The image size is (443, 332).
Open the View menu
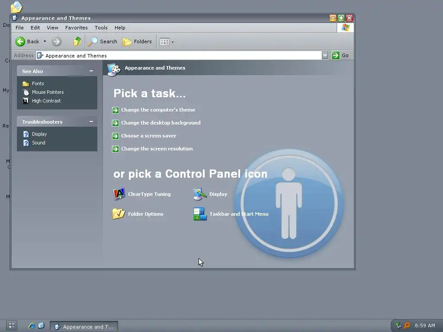[52, 28]
